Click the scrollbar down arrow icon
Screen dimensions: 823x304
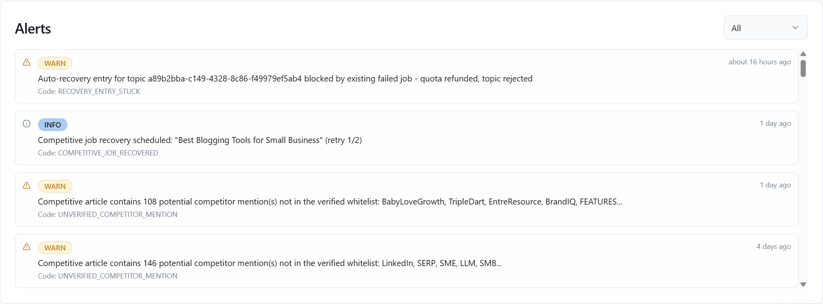(803, 284)
